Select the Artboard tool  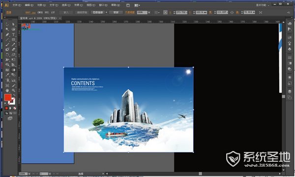tap(7, 85)
